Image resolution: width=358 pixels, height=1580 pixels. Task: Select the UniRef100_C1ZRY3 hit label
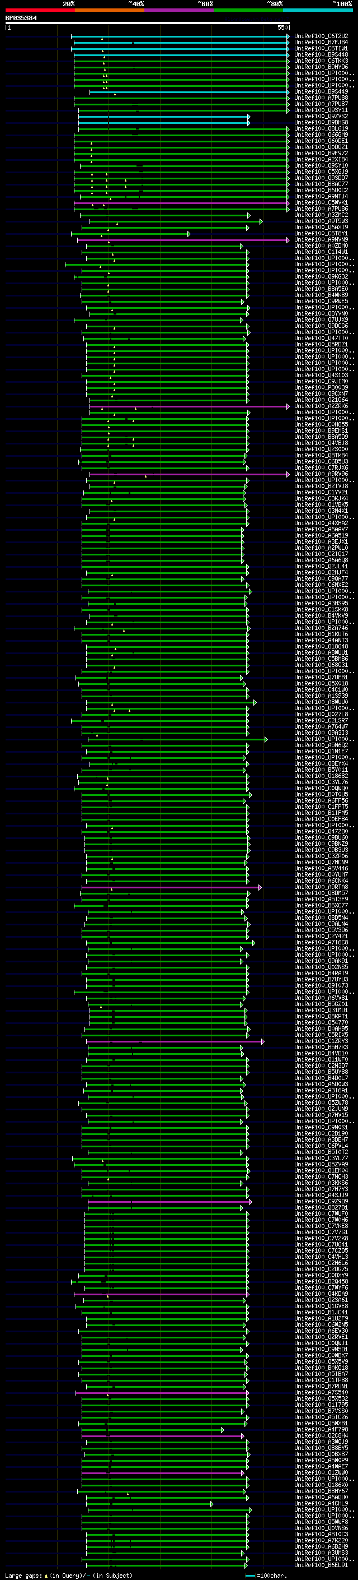coord(321,1041)
